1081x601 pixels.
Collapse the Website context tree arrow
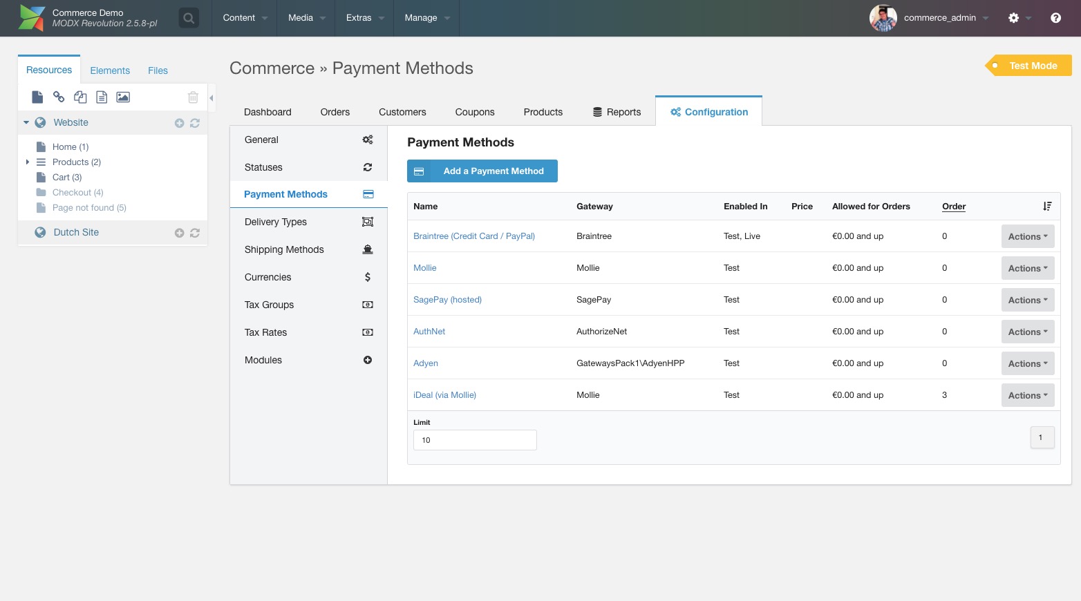pos(26,122)
